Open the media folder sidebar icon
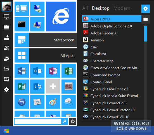The image size is (154, 135). (6, 48)
